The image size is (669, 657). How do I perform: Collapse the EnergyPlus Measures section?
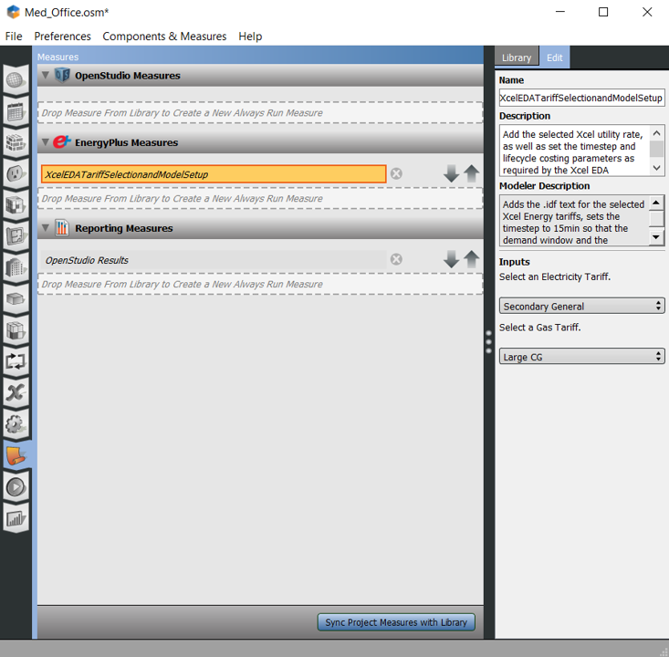click(x=46, y=142)
